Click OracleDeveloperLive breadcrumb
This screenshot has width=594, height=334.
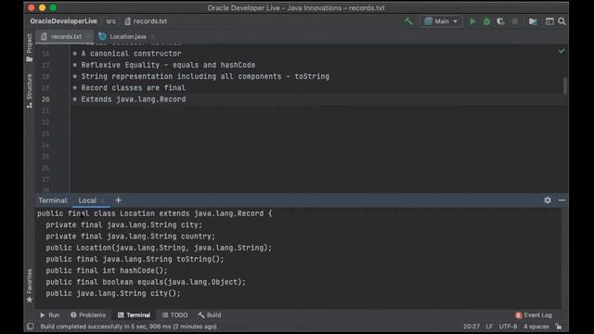(x=64, y=21)
